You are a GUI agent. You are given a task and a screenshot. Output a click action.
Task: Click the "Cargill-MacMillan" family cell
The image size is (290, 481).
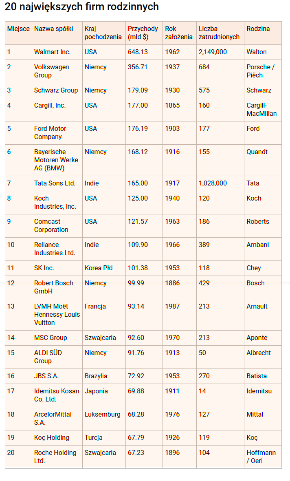point(261,109)
